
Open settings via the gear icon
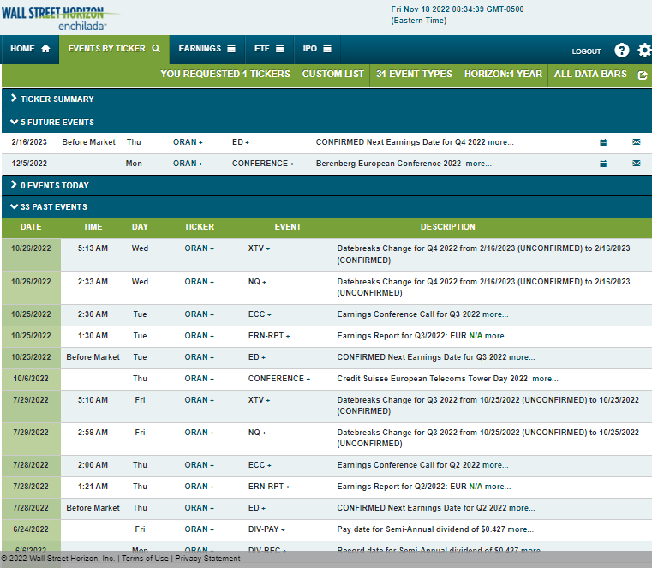click(x=644, y=51)
